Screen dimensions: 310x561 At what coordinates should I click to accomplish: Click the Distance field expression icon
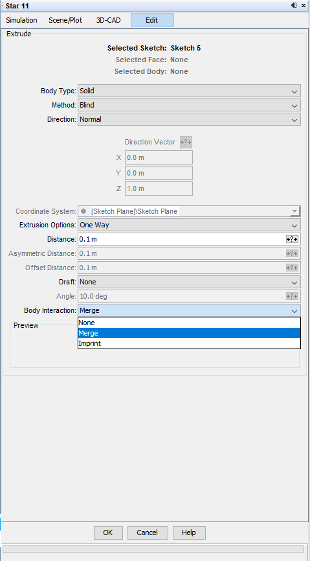click(292, 239)
